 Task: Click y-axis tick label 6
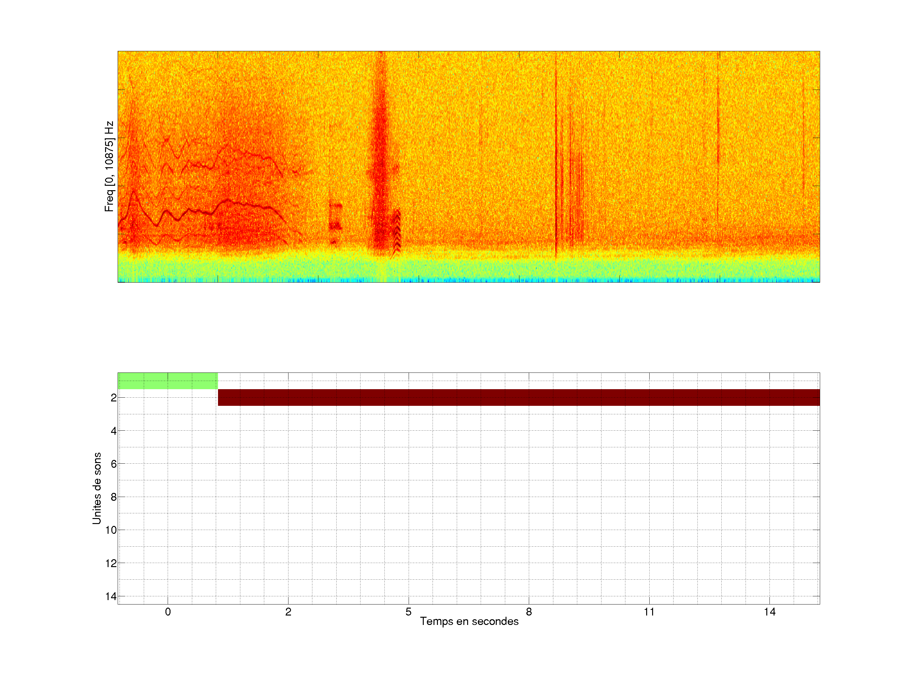114,464
